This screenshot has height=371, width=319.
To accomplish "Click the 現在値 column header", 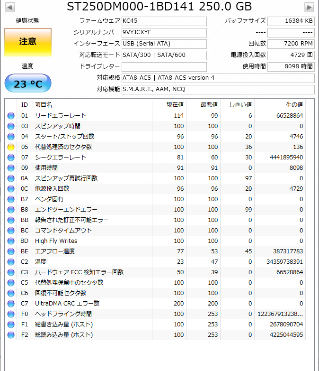I will (169, 105).
